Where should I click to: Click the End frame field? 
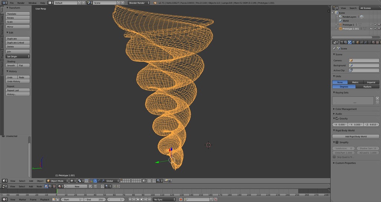point(94,199)
